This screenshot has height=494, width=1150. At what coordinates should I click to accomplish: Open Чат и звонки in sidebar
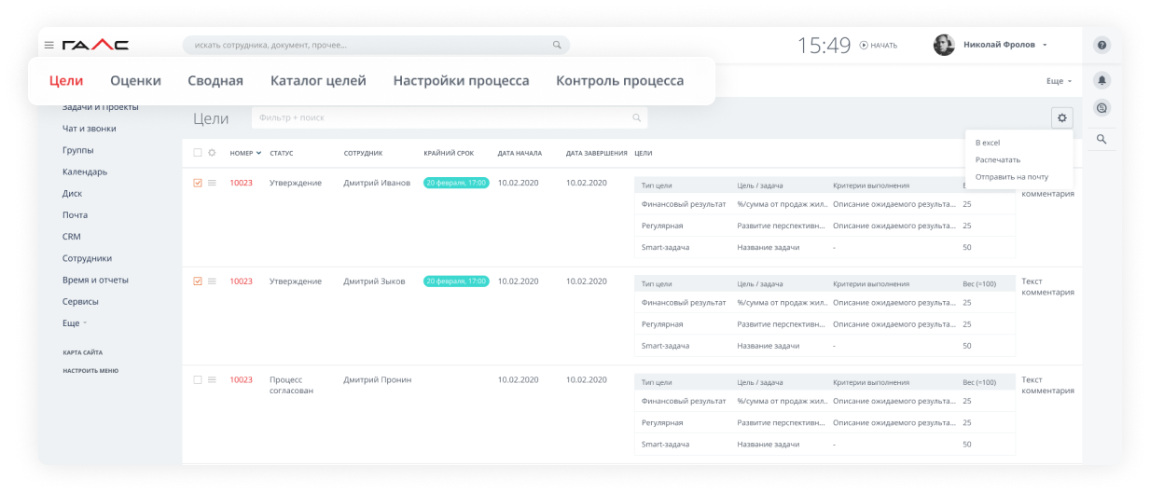pyautogui.click(x=90, y=129)
